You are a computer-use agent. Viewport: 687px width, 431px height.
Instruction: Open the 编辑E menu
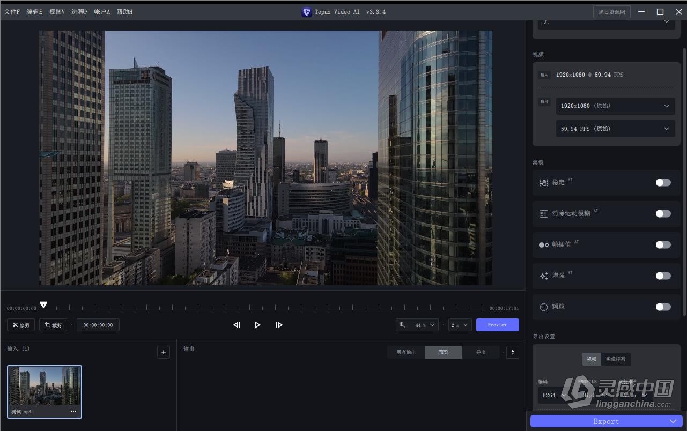click(x=34, y=12)
